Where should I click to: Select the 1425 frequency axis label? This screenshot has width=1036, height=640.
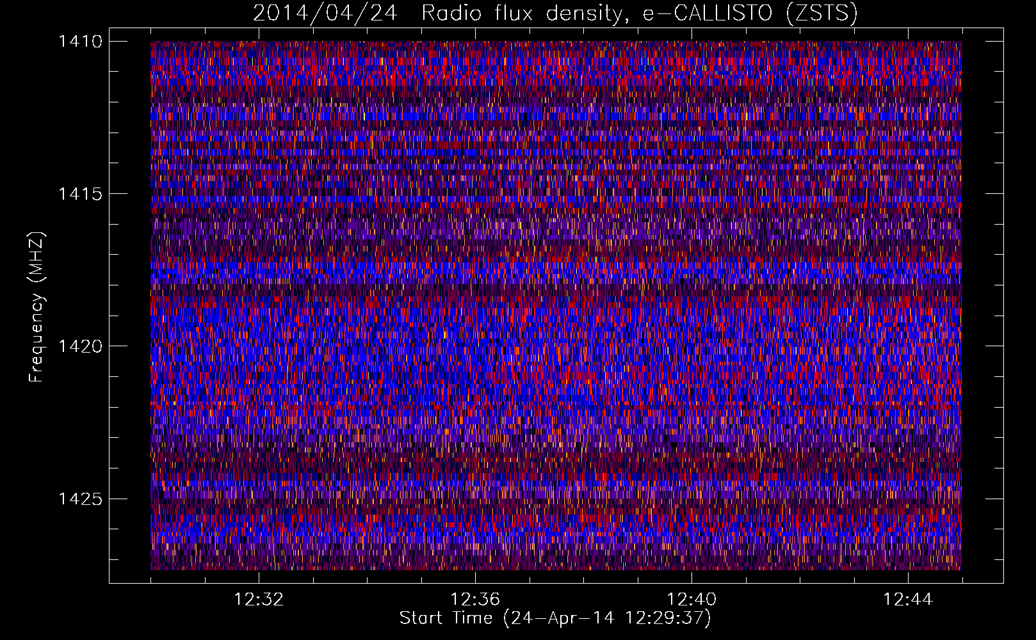[x=80, y=499]
